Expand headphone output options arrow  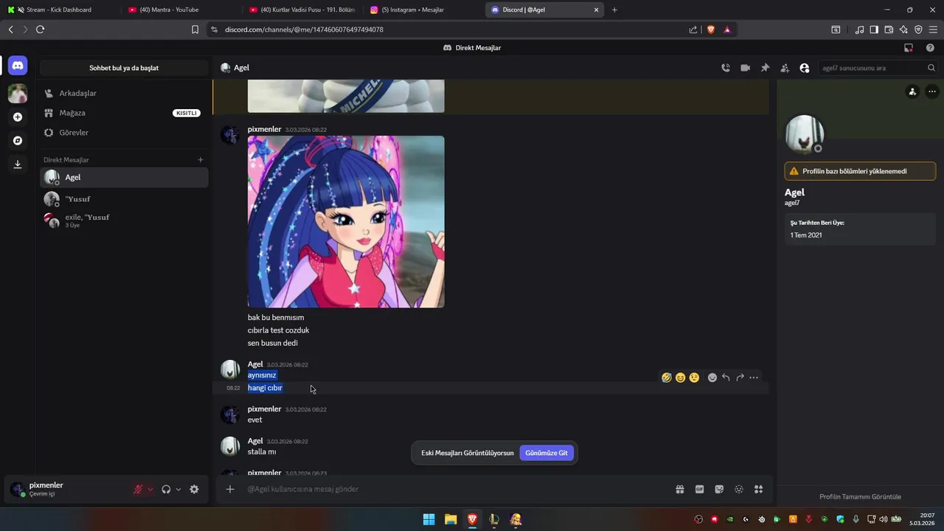[178, 489]
